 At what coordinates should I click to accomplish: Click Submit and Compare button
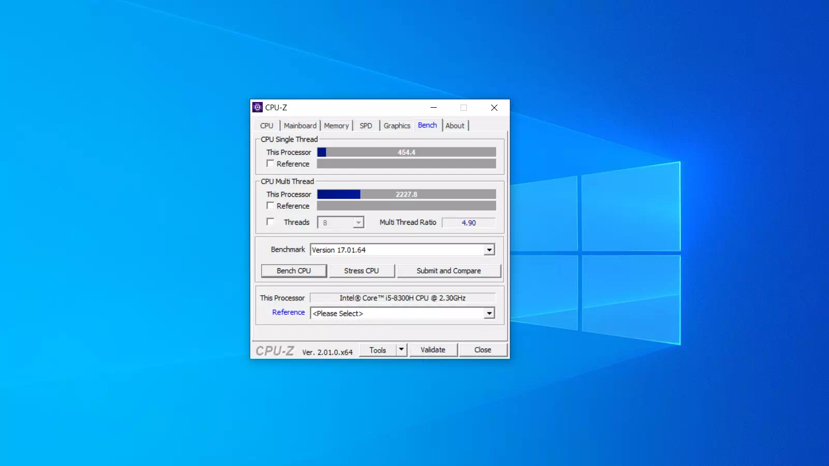click(x=449, y=271)
